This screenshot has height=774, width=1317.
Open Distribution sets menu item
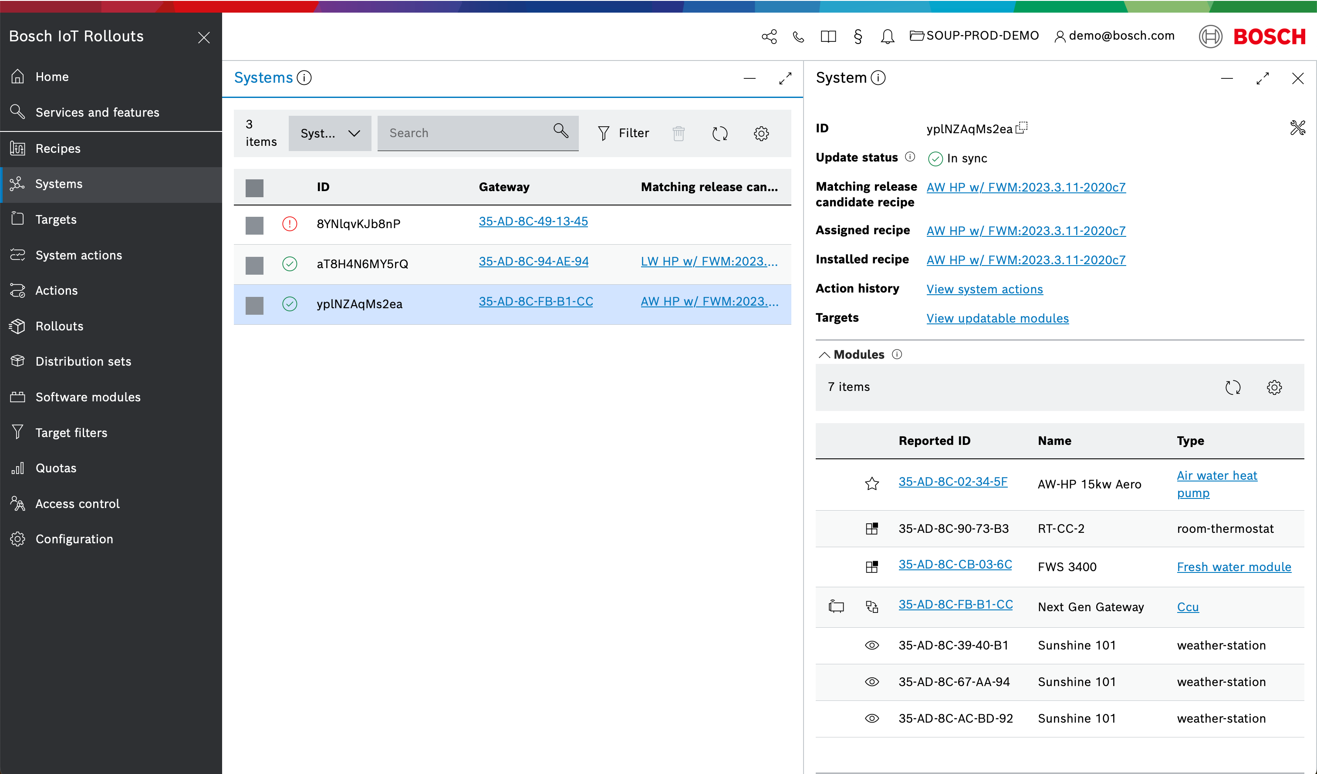pyautogui.click(x=83, y=361)
